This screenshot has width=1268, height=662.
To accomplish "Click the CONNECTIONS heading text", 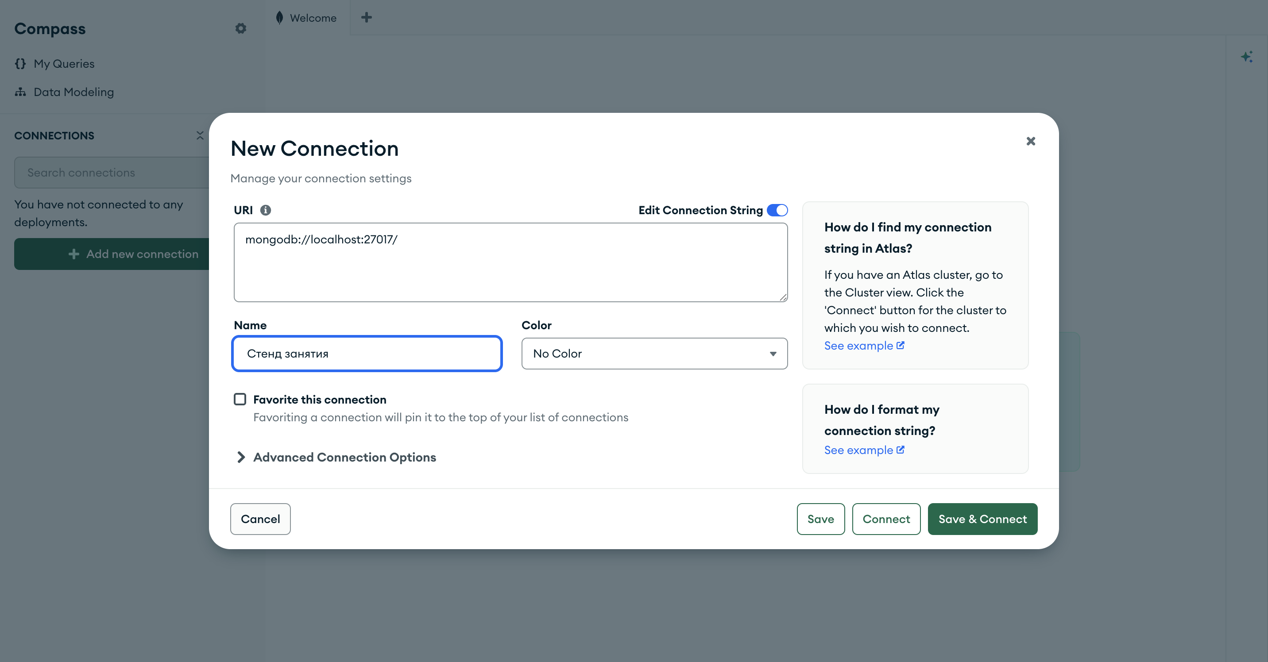I will (54, 135).
